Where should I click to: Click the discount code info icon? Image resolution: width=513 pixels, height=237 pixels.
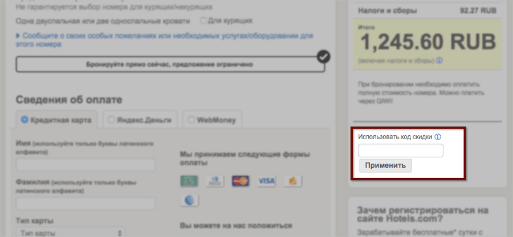tap(438, 137)
